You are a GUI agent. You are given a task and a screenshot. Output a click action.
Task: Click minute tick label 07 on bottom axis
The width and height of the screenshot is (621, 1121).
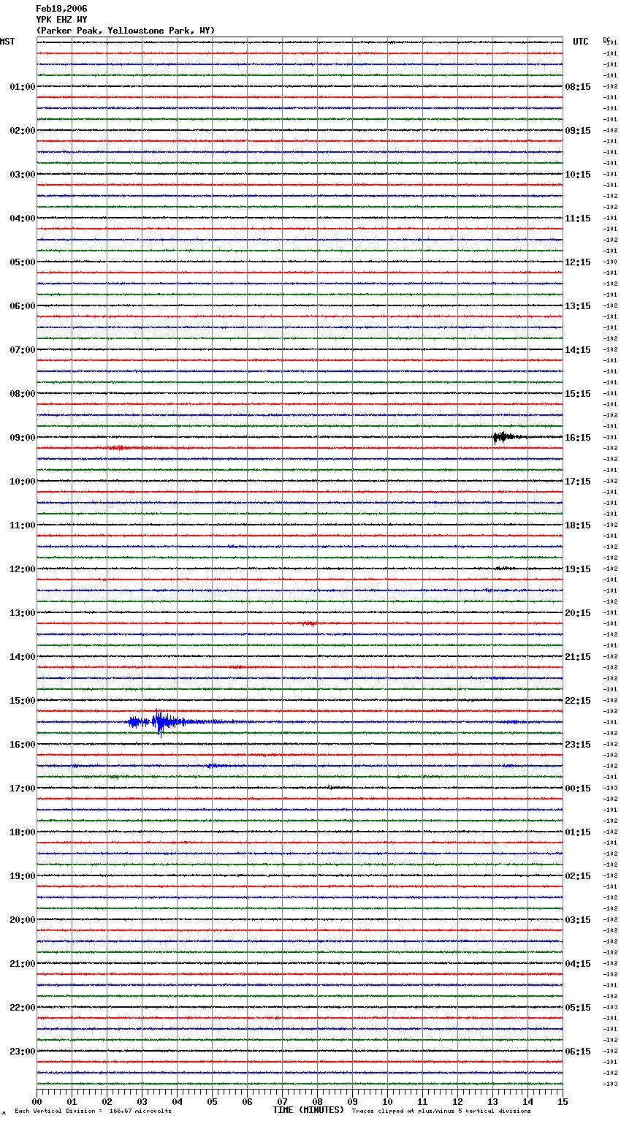click(x=282, y=1101)
